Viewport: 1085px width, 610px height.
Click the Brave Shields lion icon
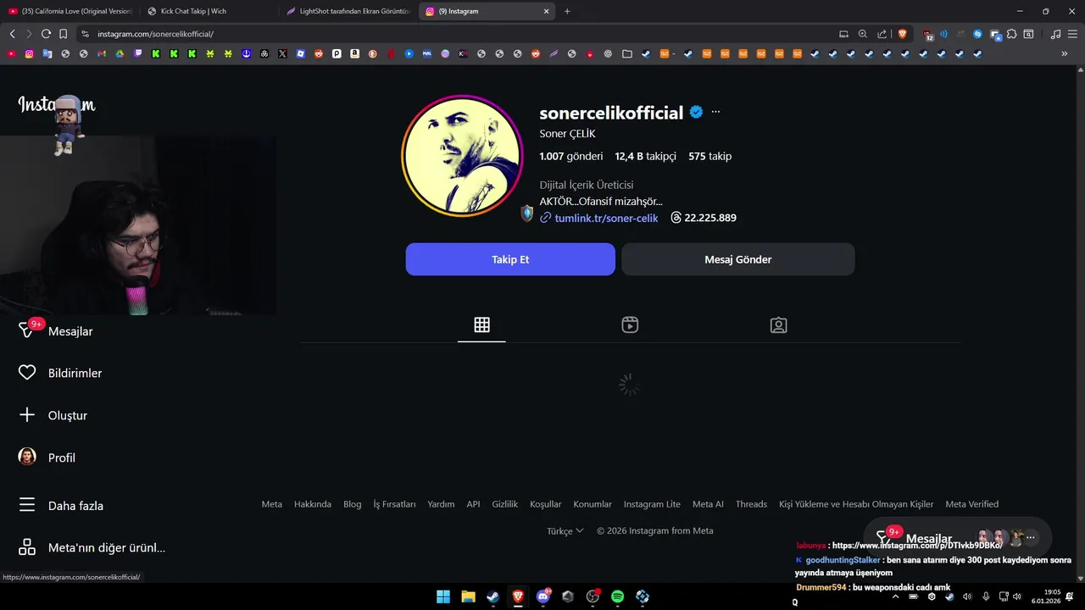902,34
